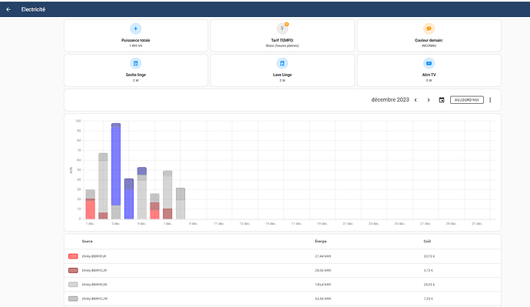Screen dimensions: 530x307
Task: Open the Puissance totale lightning icon
Action: pos(135,28)
